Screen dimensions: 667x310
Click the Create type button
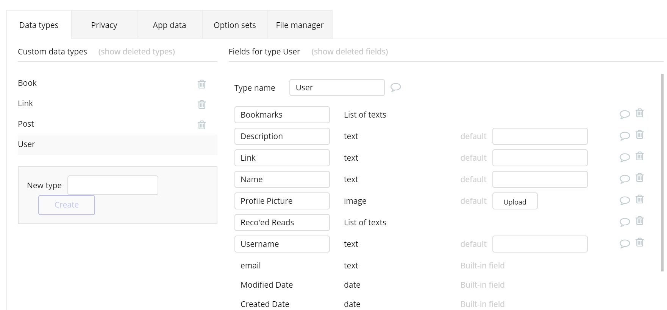[x=67, y=205]
